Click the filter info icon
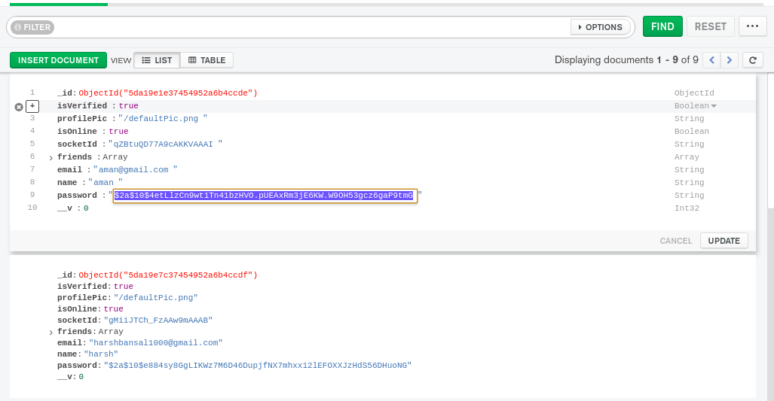Image resolution: width=774 pixels, height=401 pixels. click(x=18, y=27)
